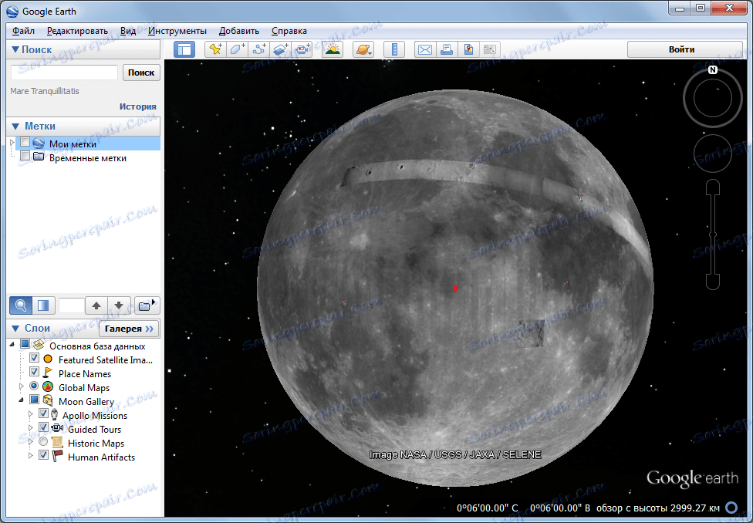Uncheck the Place Names layer checkbox
753x523 pixels.
coord(34,373)
